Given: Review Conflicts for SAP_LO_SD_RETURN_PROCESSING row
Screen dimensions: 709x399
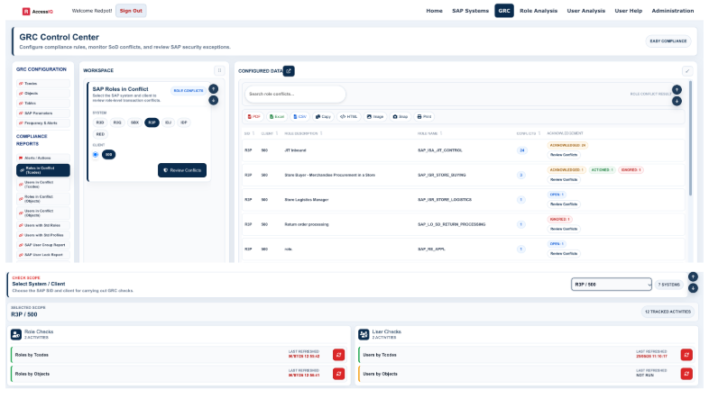Looking at the screenshot, I should [564, 229].
